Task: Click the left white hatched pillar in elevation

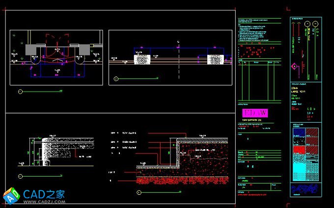Action: tap(143, 60)
